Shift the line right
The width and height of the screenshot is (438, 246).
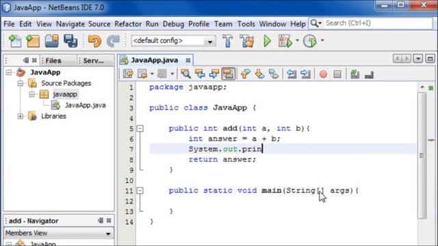pos(306,74)
